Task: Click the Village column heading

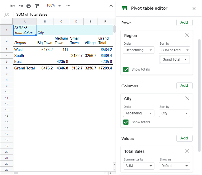Action: pyautogui.click(x=90, y=41)
